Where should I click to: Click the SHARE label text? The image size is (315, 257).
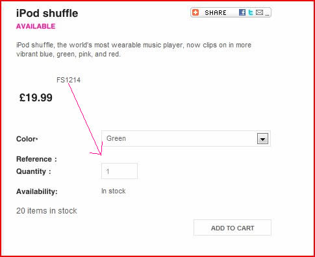pyautogui.click(x=216, y=13)
